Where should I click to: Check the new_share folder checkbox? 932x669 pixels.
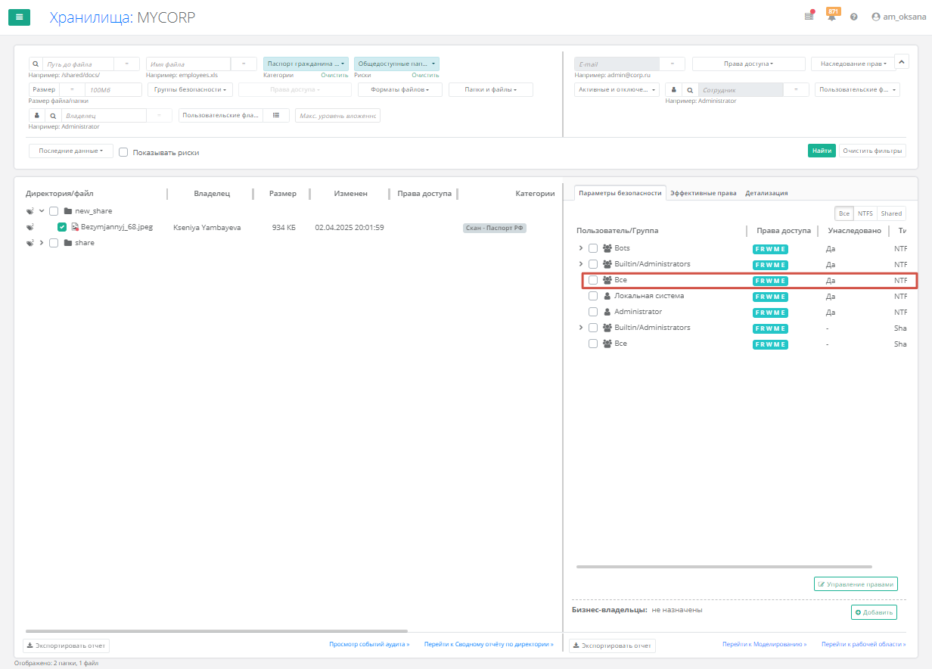coord(54,211)
